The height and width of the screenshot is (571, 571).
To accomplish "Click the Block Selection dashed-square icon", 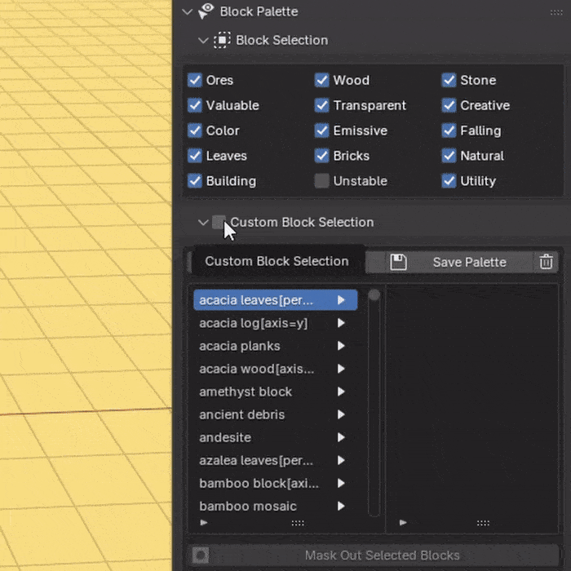I will (222, 40).
